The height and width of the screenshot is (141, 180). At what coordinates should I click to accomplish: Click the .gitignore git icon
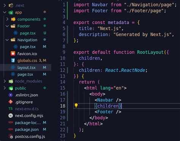(11, 102)
